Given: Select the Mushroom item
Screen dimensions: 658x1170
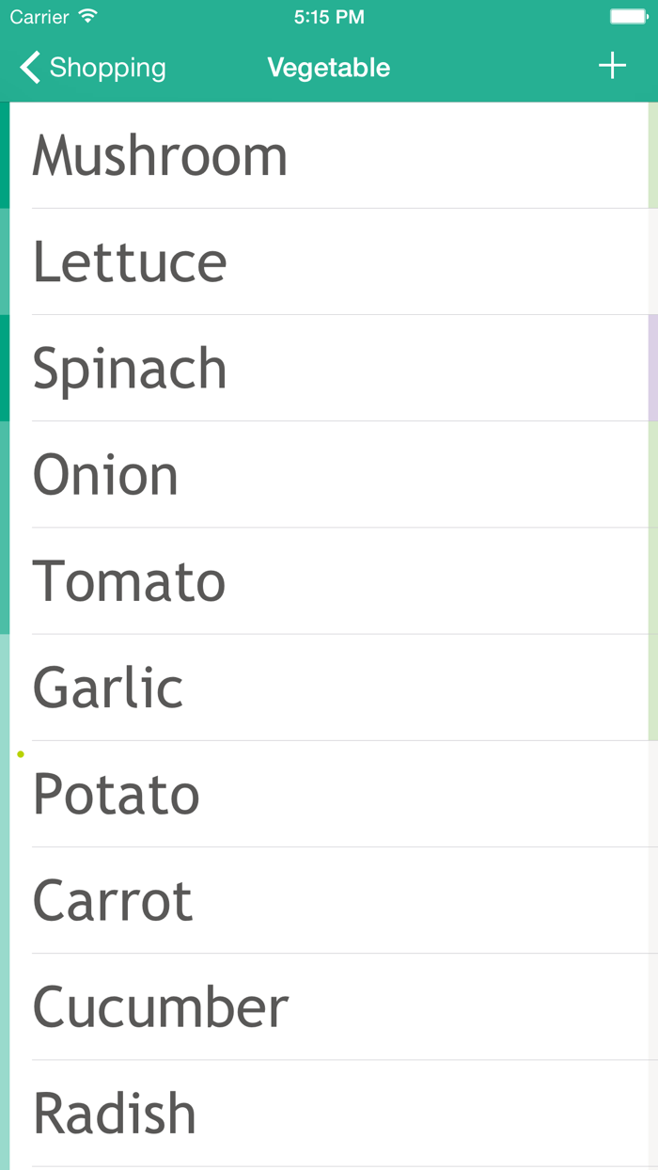Looking at the screenshot, I should (x=160, y=155).
